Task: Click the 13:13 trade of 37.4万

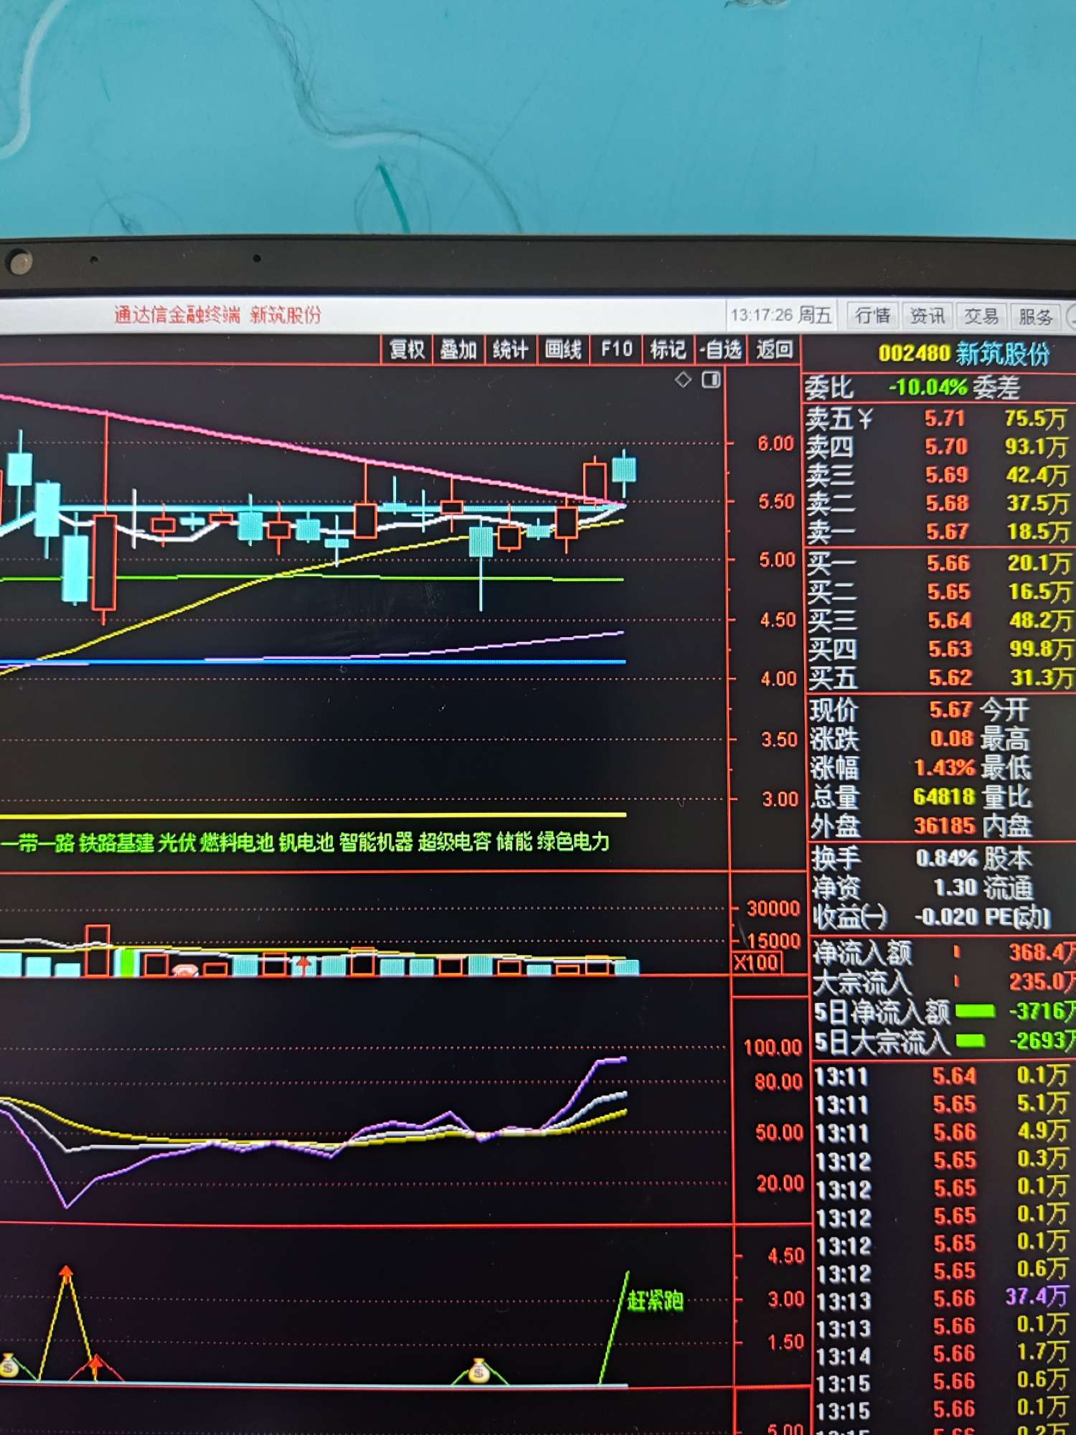Action: (943, 1299)
